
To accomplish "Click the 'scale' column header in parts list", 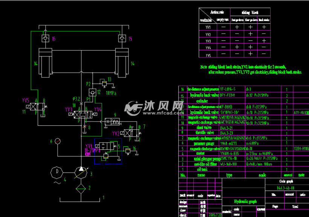I will (x=262, y=175).
